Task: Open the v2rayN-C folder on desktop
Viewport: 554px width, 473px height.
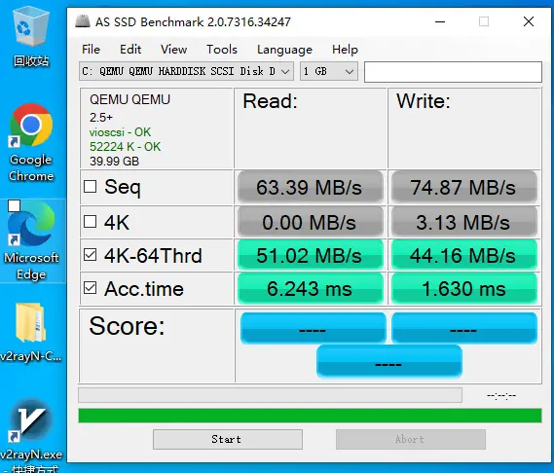Action: (x=31, y=332)
